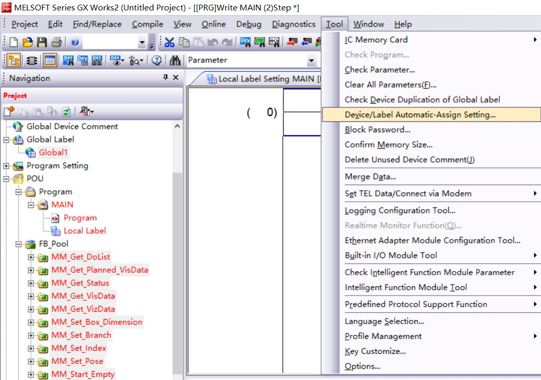Toggle the project tree view button
The image size is (541, 380).
point(12,59)
